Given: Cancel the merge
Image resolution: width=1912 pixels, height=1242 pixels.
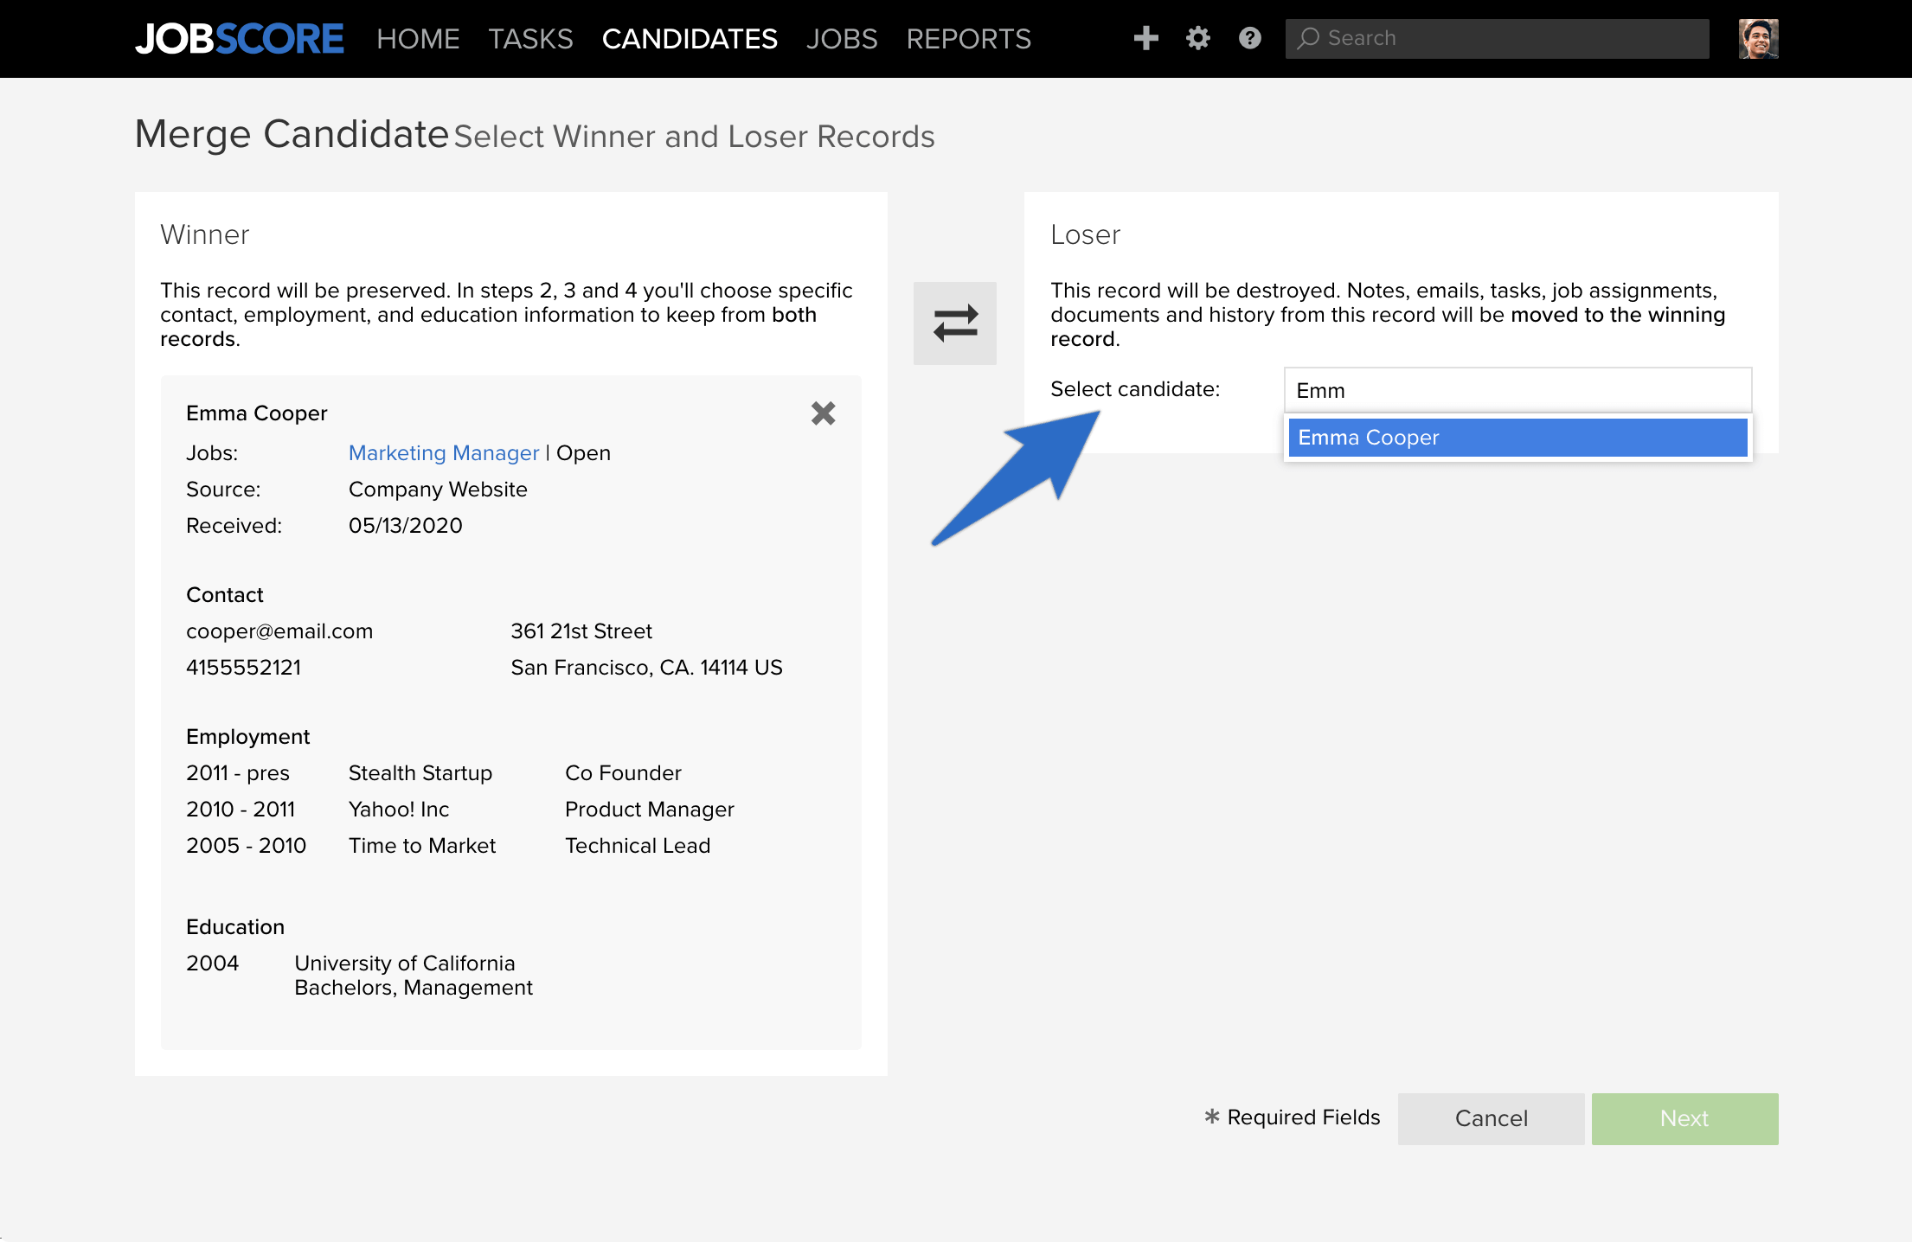Looking at the screenshot, I should click(1491, 1118).
